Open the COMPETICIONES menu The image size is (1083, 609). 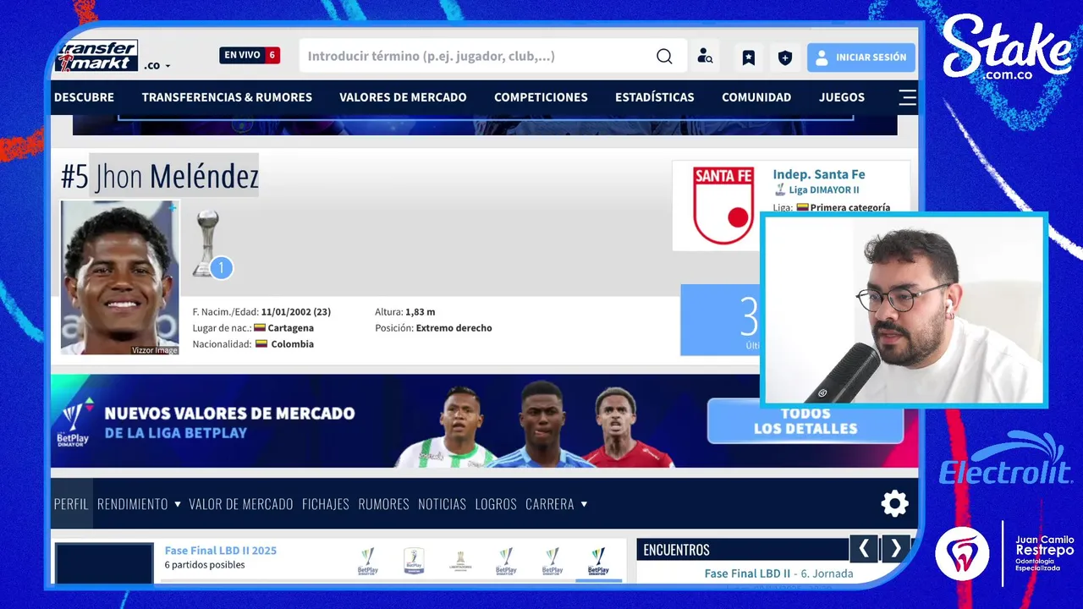pos(541,97)
